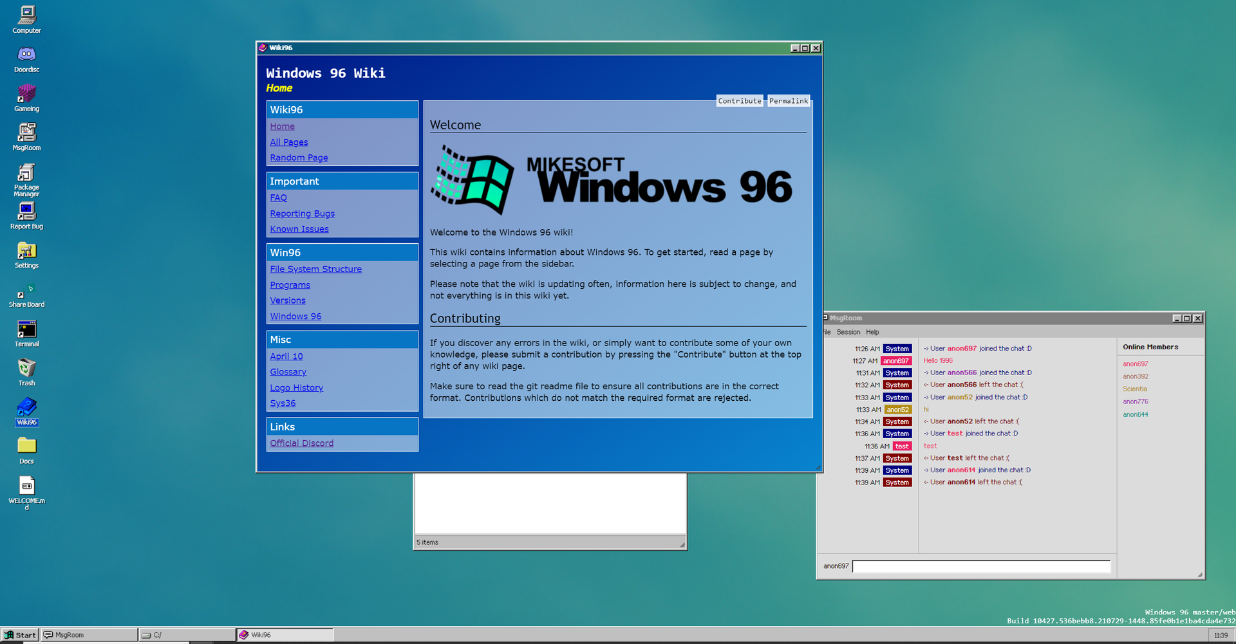Open MsgRoom from the desktop

pyautogui.click(x=26, y=134)
